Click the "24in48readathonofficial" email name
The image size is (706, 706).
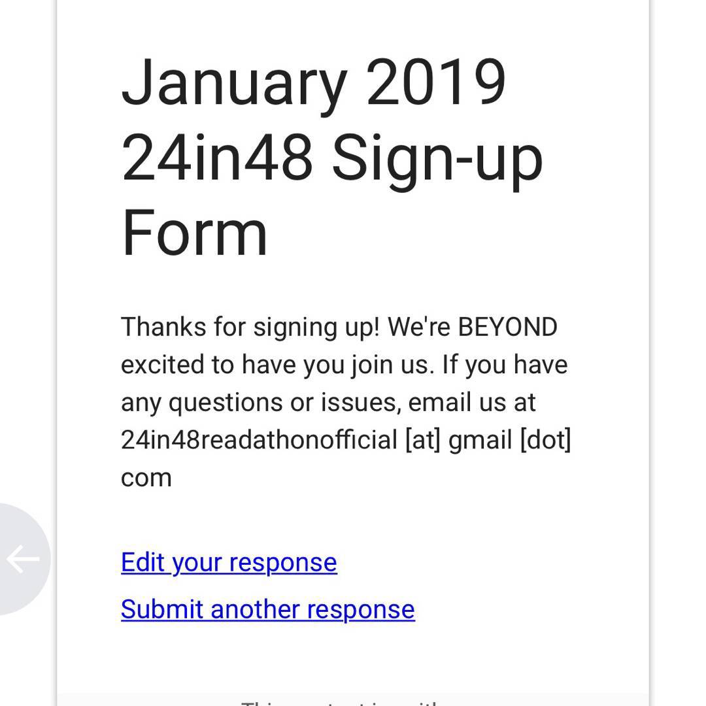tap(259, 440)
